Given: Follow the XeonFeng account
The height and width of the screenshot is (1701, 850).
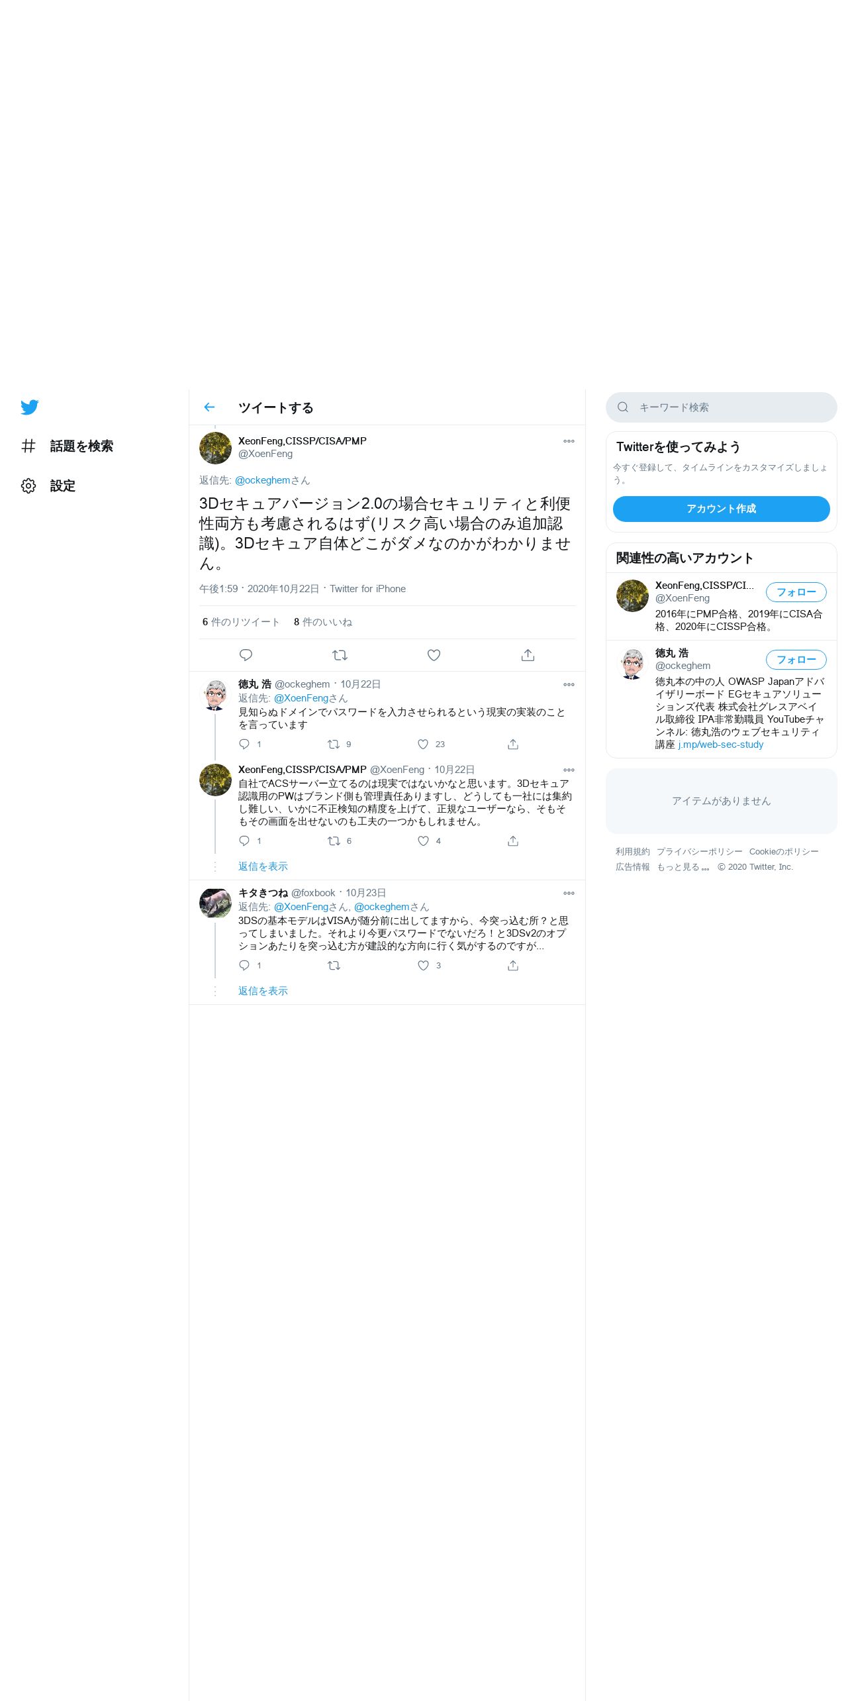Looking at the screenshot, I should click(x=796, y=592).
